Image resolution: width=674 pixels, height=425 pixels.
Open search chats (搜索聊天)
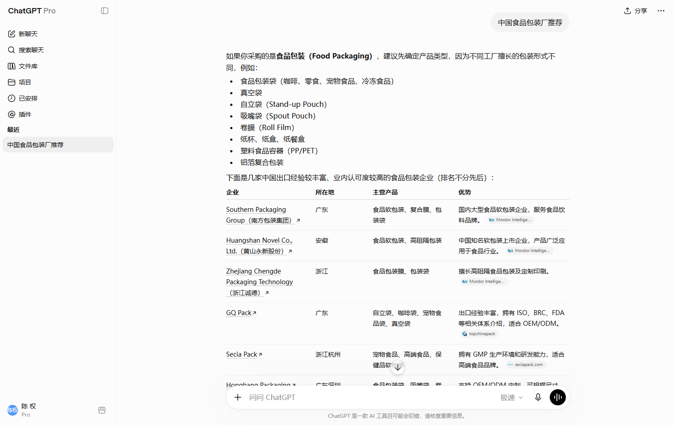pos(58,50)
